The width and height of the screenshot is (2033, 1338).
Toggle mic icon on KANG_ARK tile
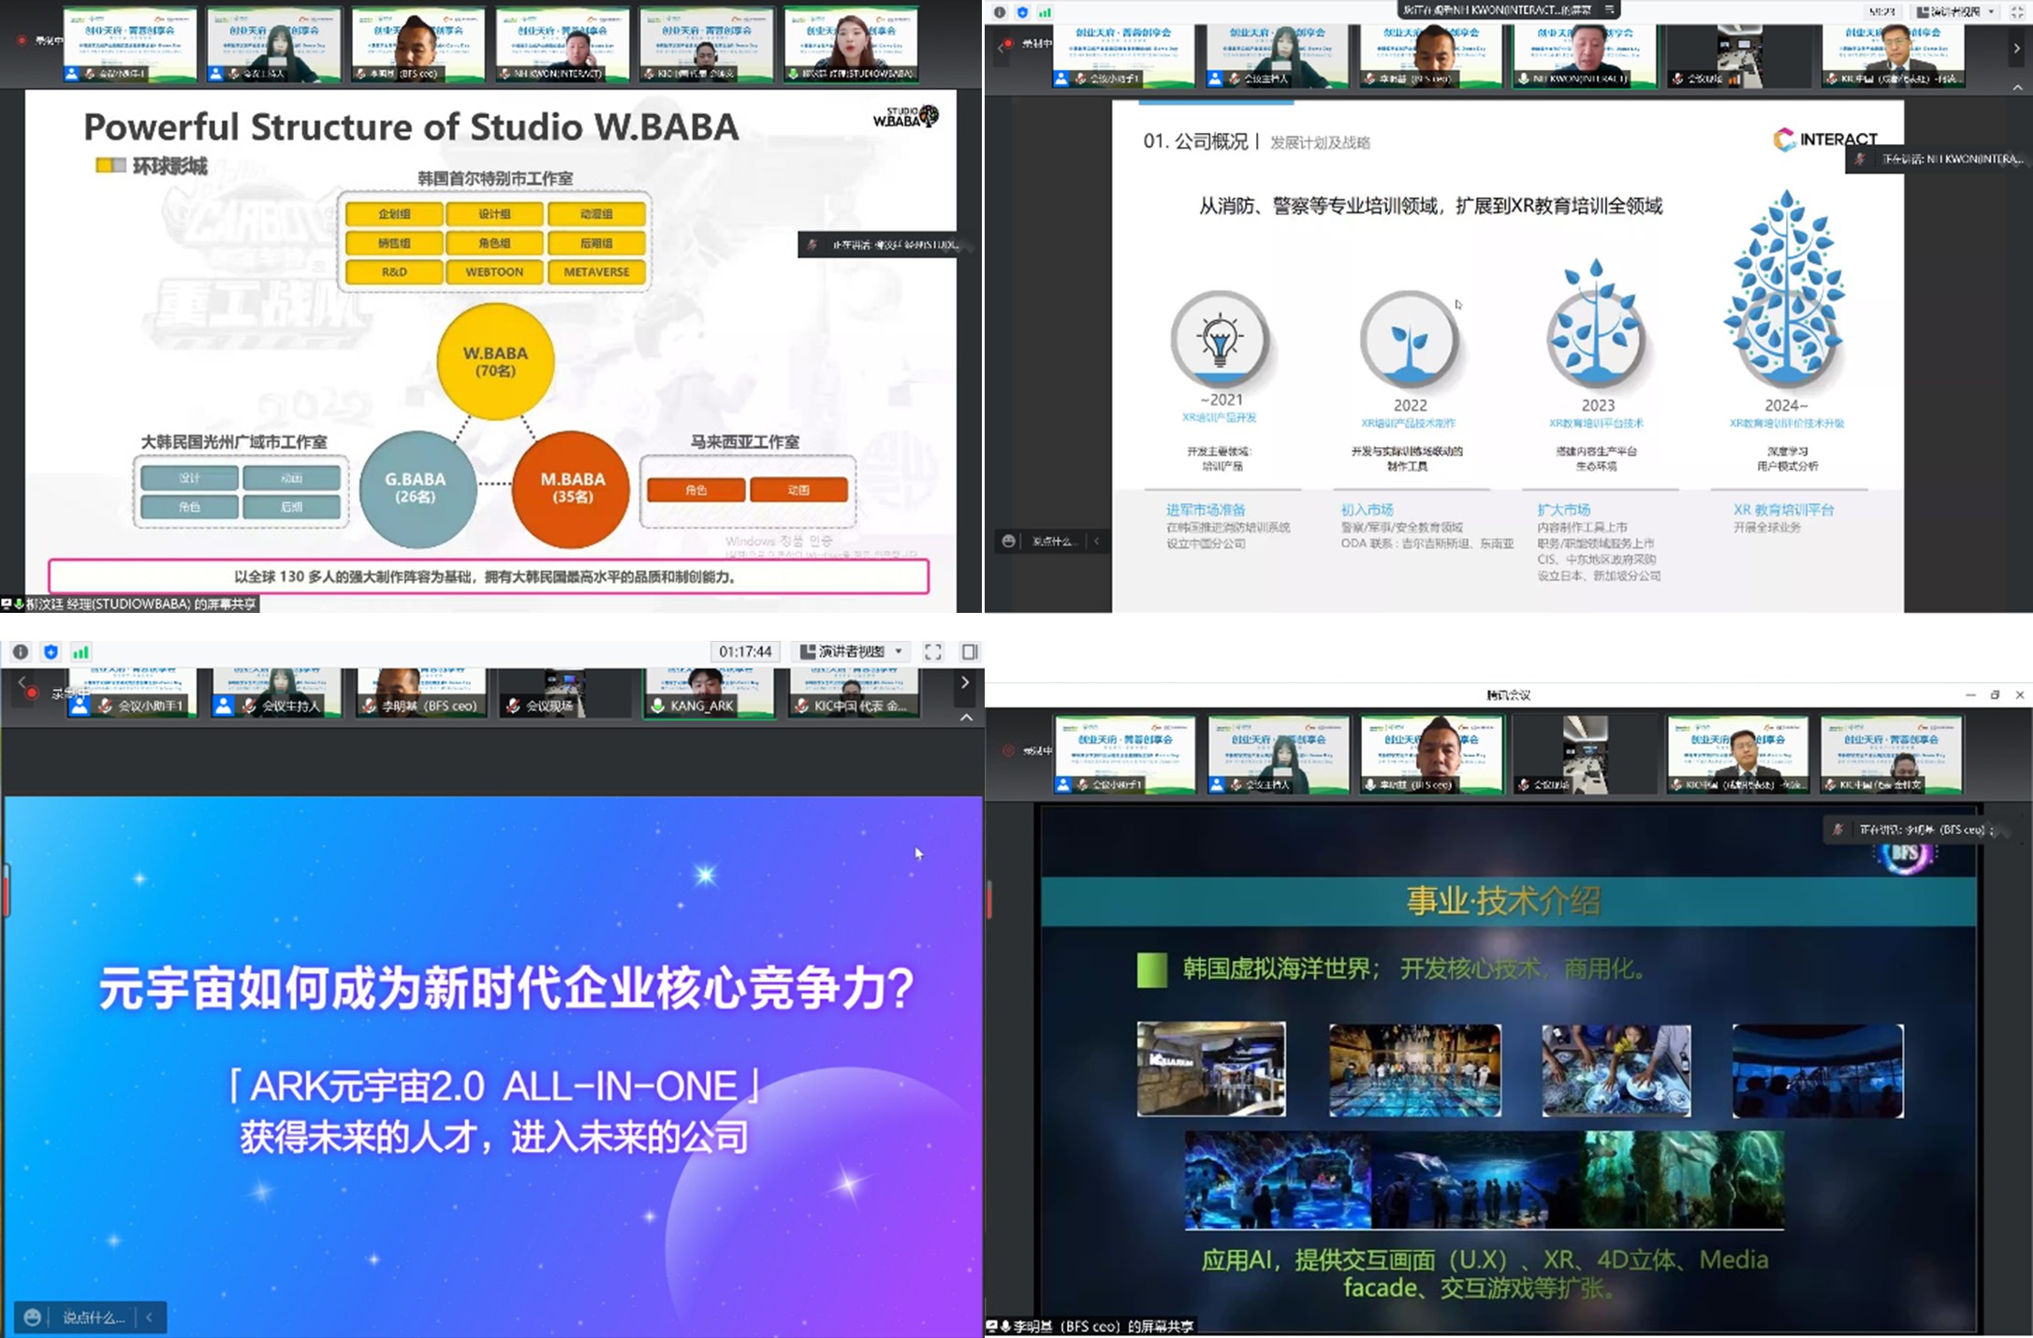658,705
